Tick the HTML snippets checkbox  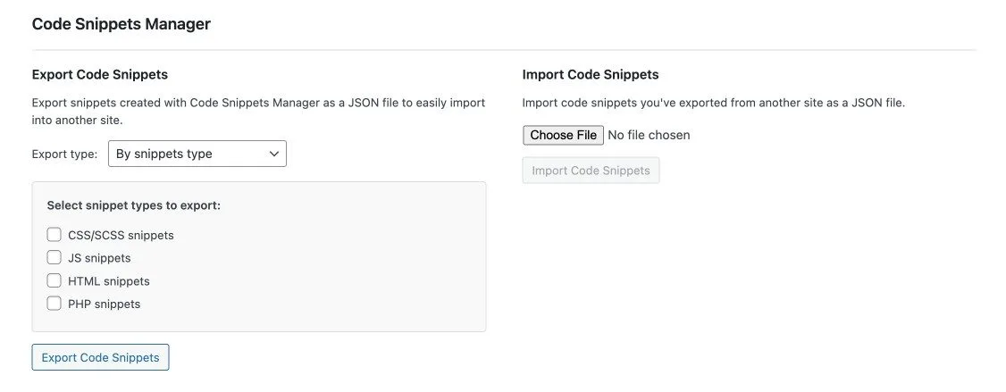[54, 280]
